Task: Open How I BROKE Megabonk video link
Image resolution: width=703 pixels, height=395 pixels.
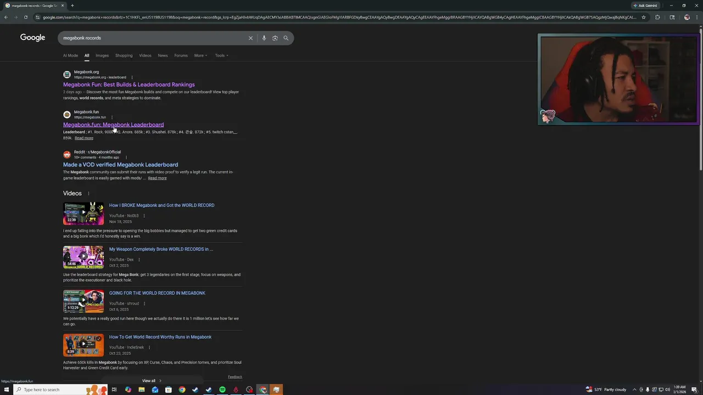Action: (x=161, y=205)
